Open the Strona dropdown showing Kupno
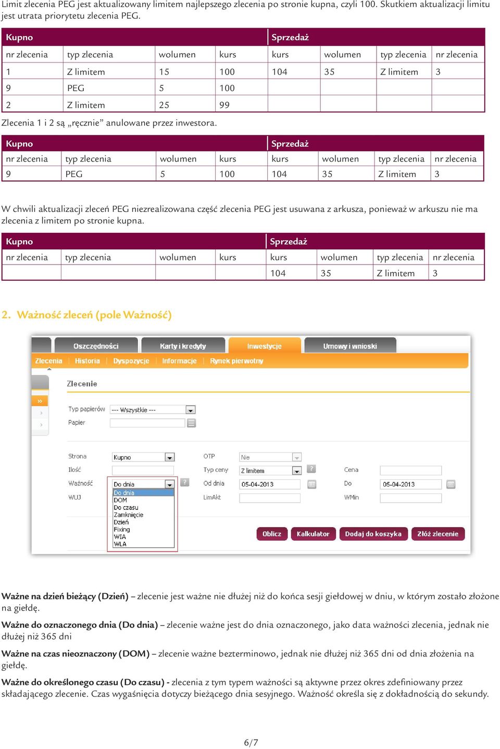Screen dimensions: 500x749 click(x=143, y=457)
